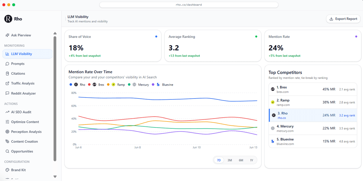Click the Rho logo in chart legend
The image size is (363, 181).
pos(76,85)
